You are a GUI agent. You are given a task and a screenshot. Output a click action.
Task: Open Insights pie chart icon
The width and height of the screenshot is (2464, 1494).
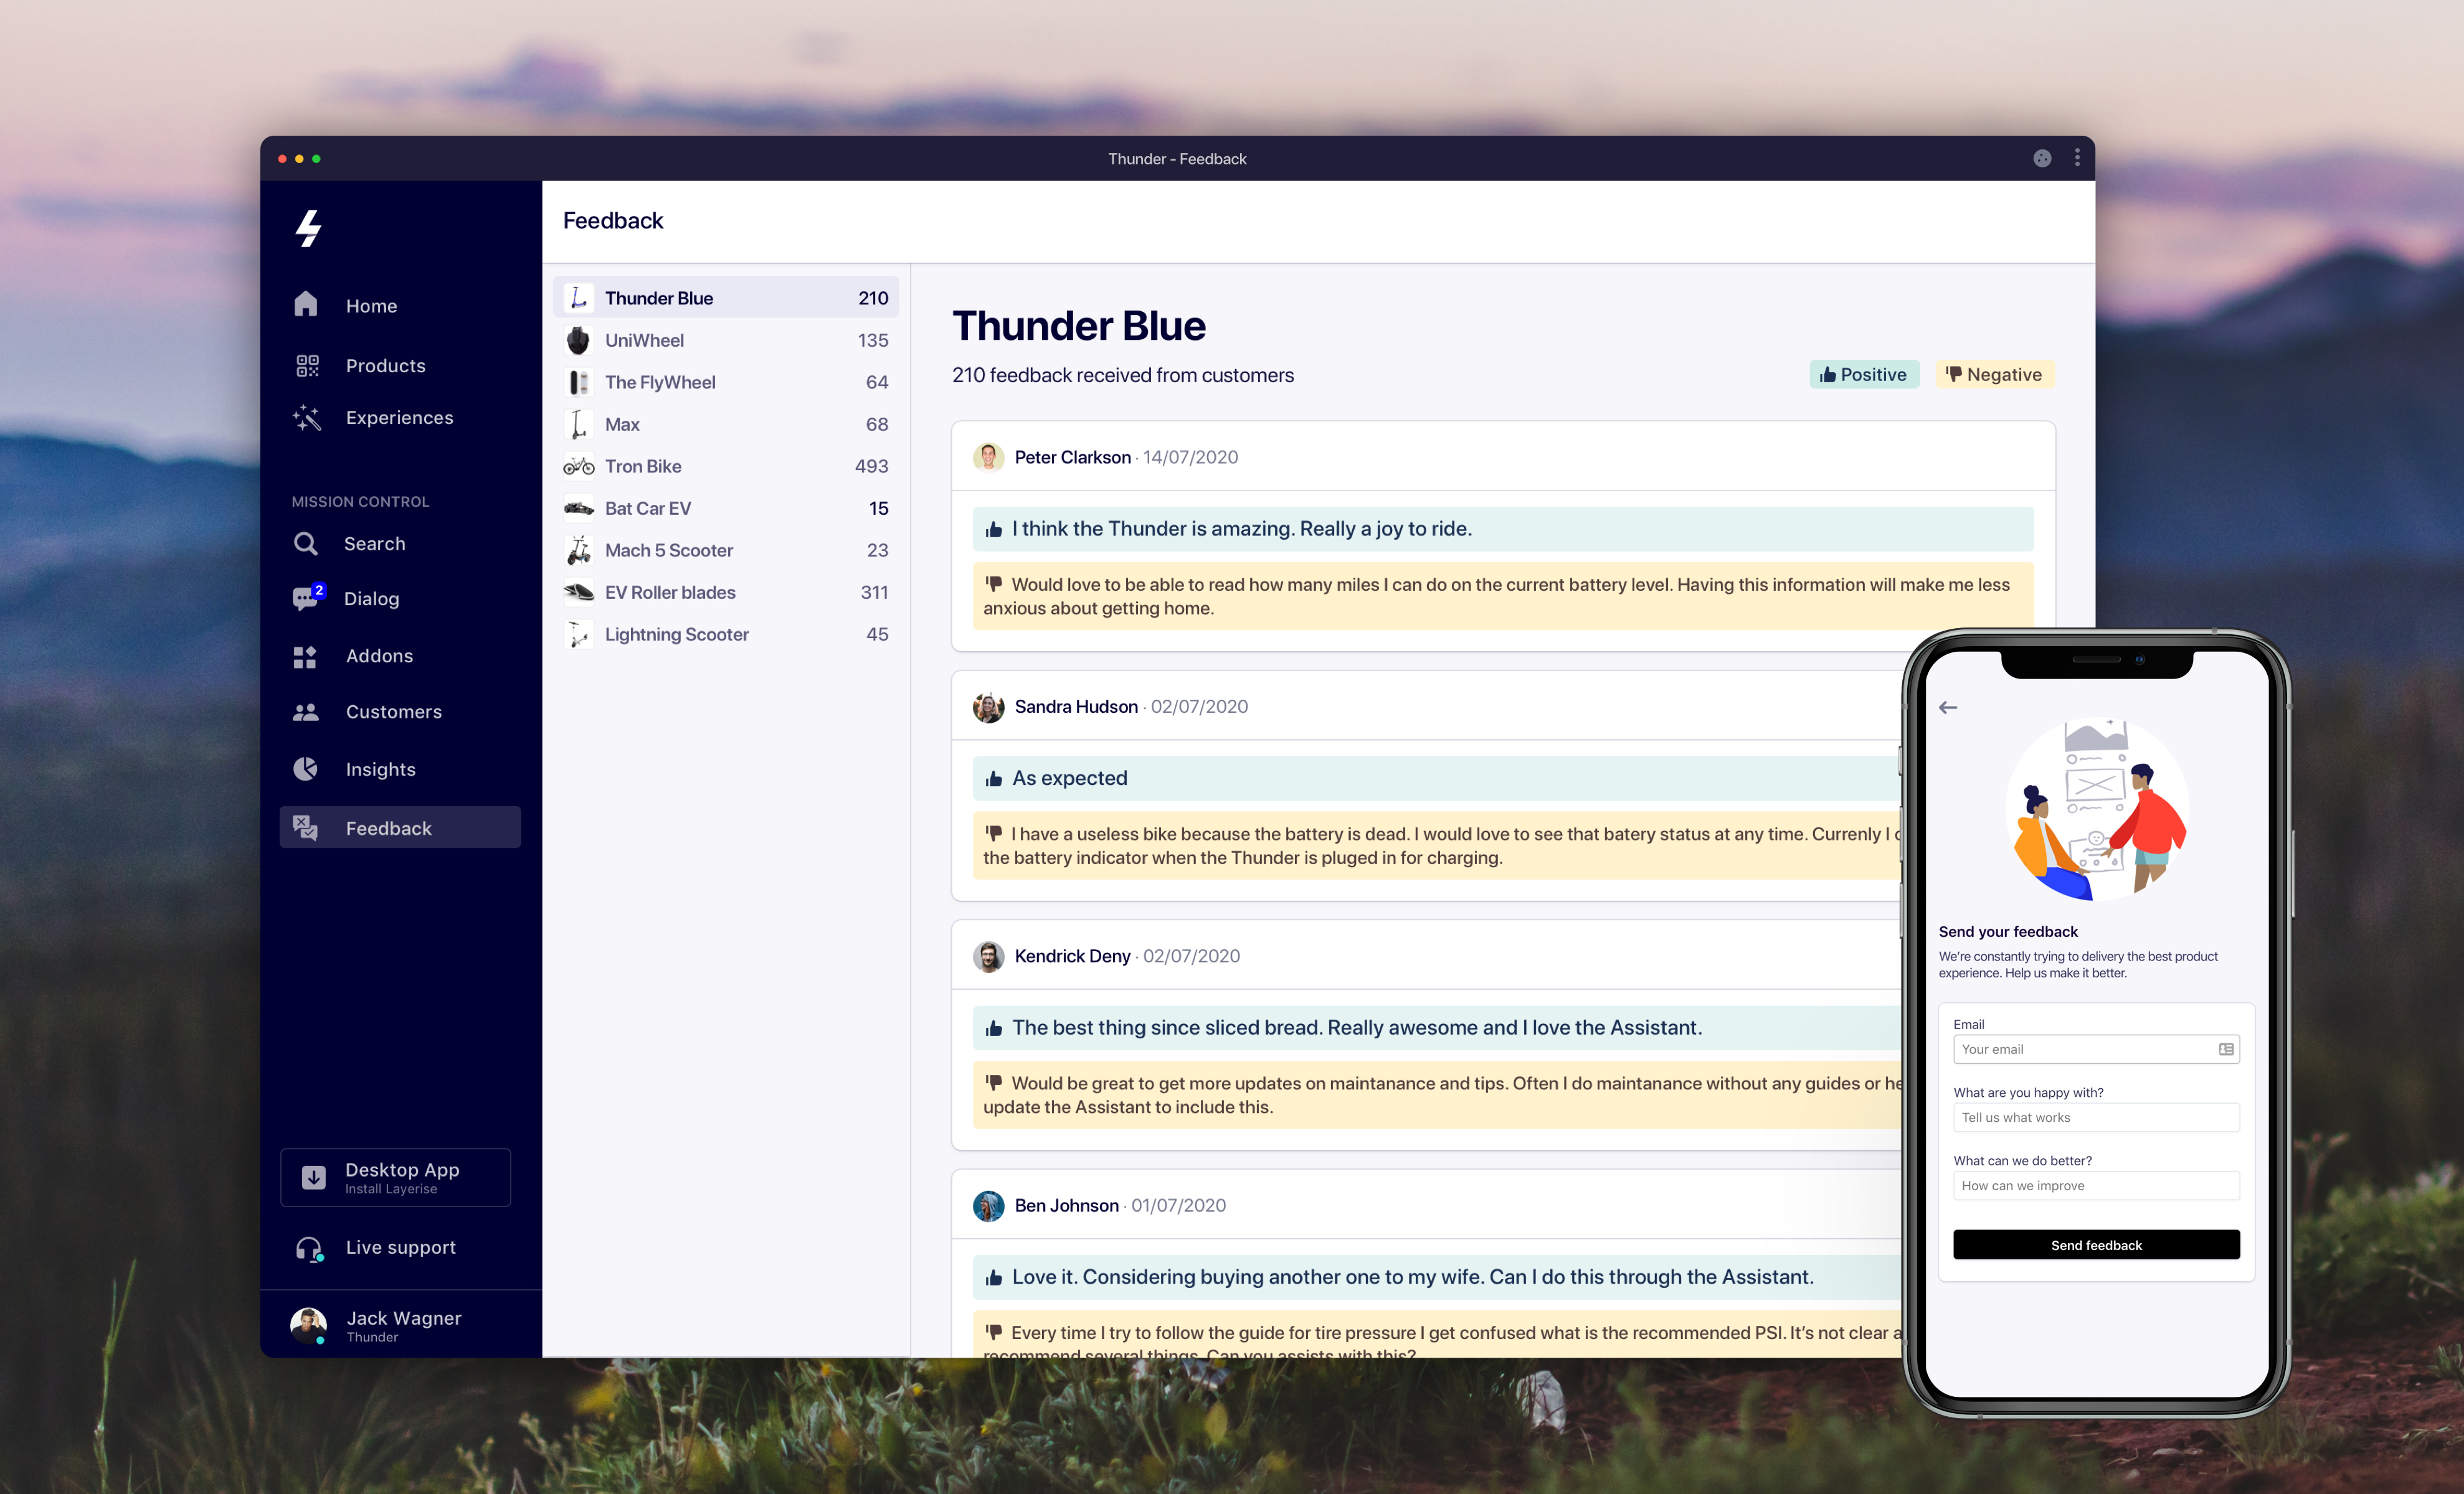pos(306,769)
